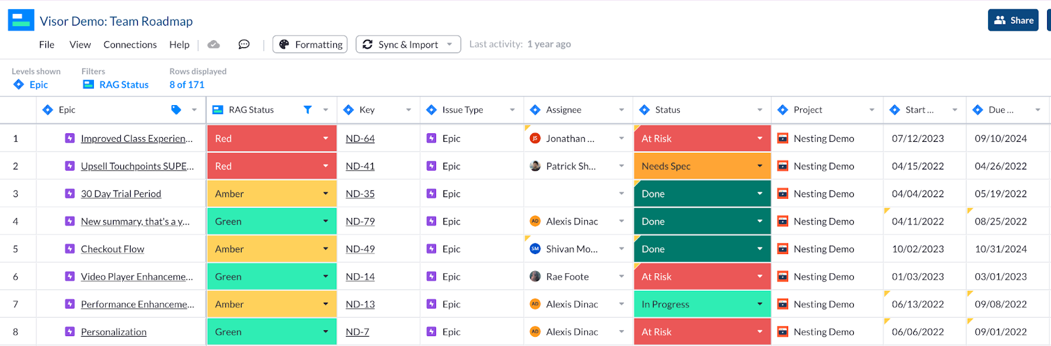Click the Green RAG cell for Video Player Enhancements
The width and height of the screenshot is (1051, 346).
(x=272, y=276)
